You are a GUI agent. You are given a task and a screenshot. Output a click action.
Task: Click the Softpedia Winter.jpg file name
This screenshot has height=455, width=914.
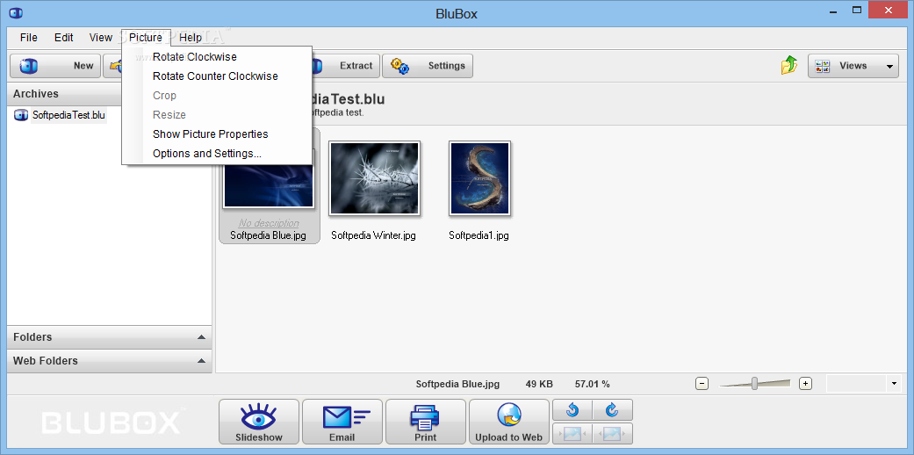(374, 235)
